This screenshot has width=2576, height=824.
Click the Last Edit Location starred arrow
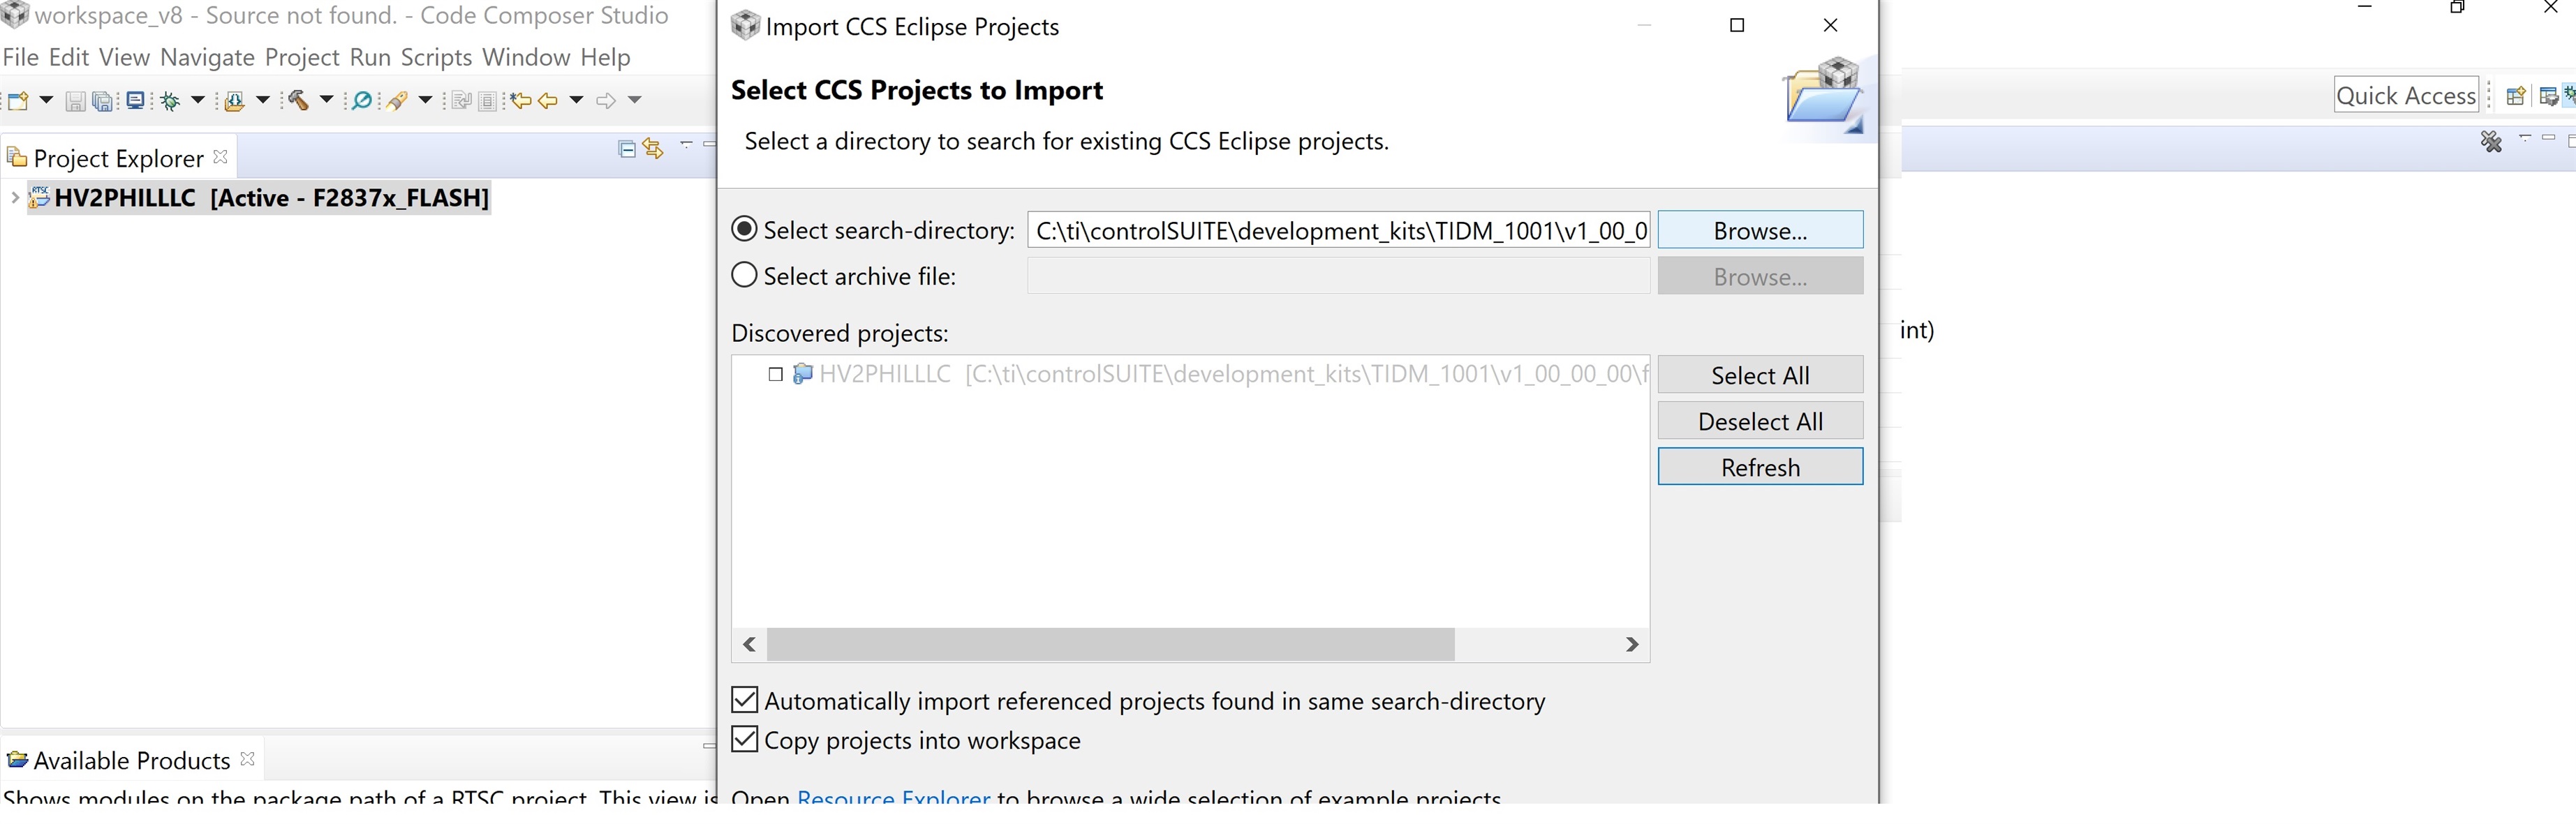tap(520, 100)
